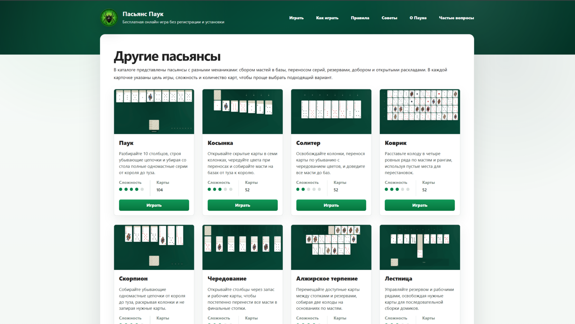Click the Косынка description starting Открывайте скрытые карты
This screenshot has width=575, height=324.
[243, 163]
